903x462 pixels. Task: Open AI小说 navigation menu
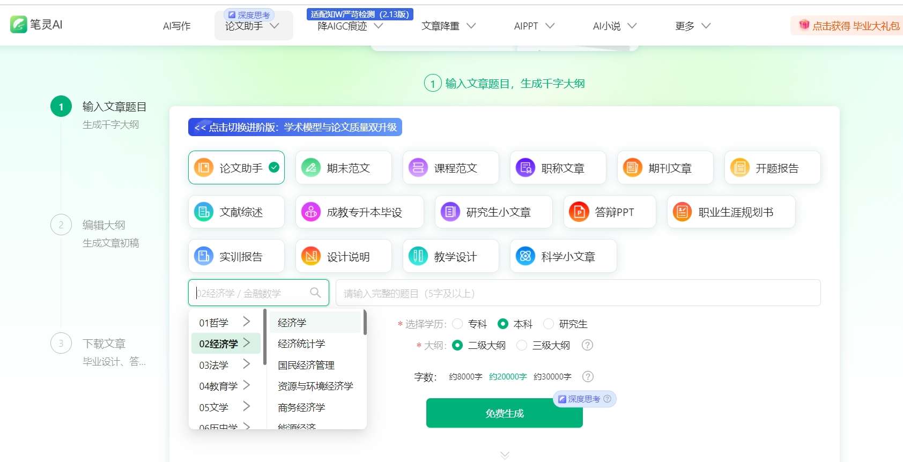(615, 26)
